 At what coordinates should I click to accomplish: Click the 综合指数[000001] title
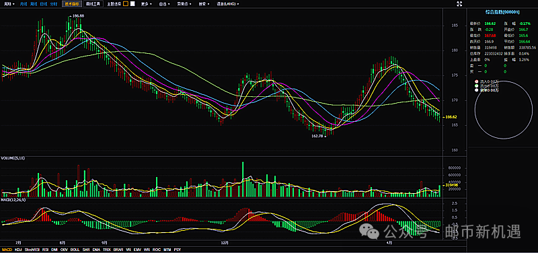pos(502,12)
